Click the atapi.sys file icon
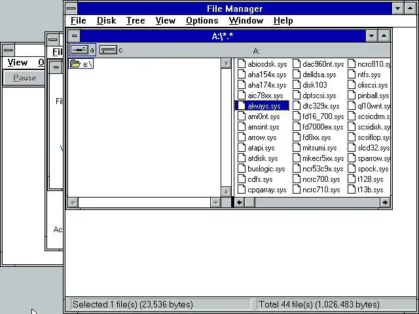 click(242, 147)
